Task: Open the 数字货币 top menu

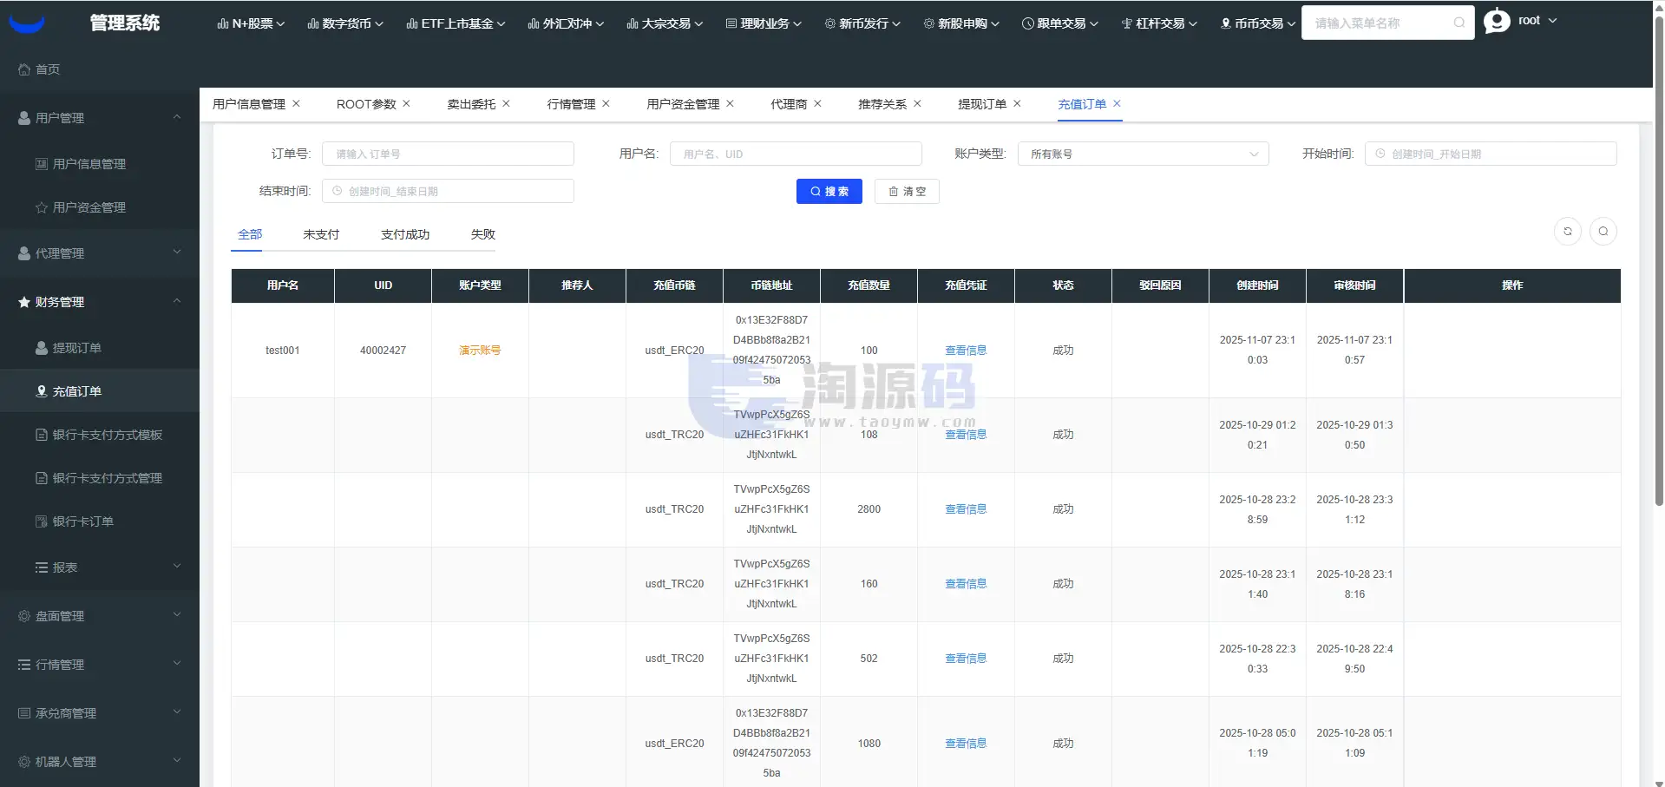Action: pyautogui.click(x=345, y=23)
